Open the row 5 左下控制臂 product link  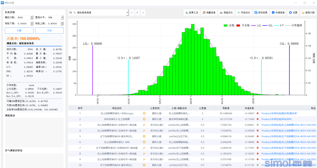click(x=289, y=136)
